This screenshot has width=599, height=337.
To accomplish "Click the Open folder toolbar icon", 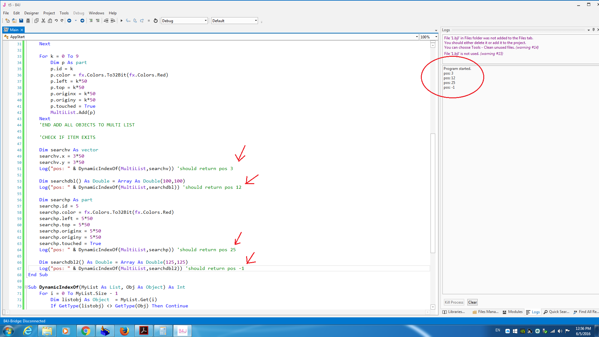I will pyautogui.click(x=14, y=21).
